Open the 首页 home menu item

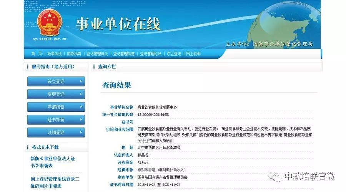37,54
